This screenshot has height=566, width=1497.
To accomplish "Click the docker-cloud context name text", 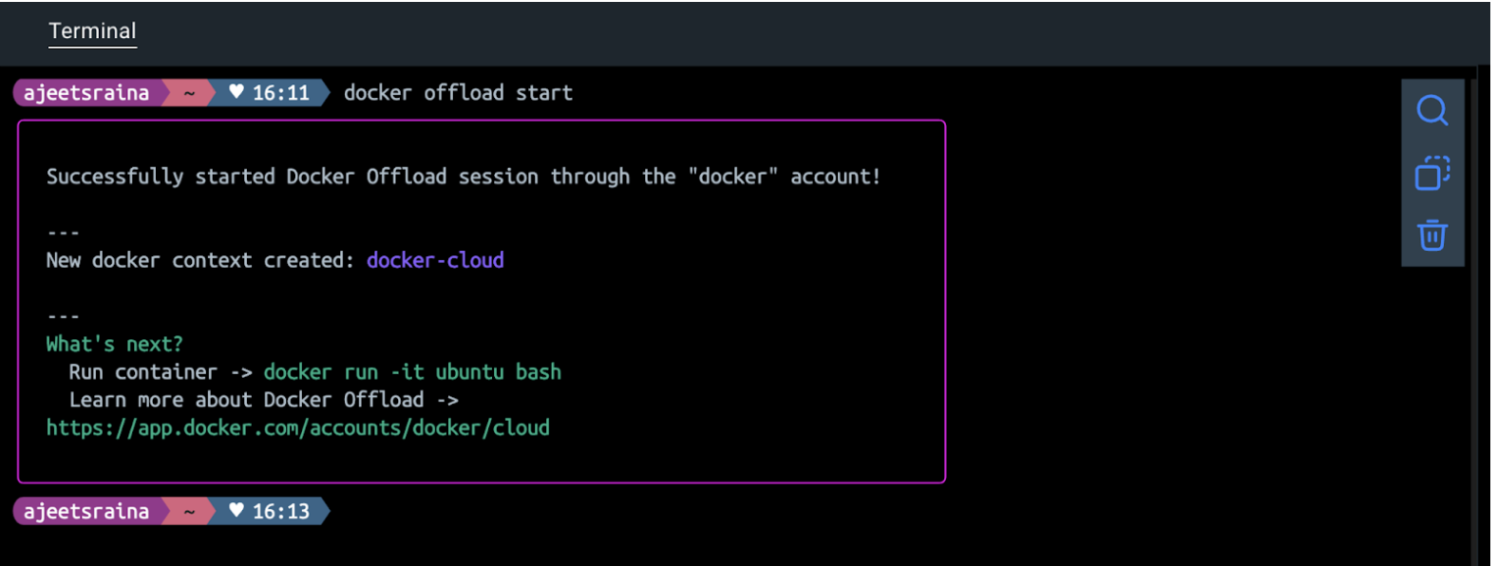I will (x=435, y=259).
